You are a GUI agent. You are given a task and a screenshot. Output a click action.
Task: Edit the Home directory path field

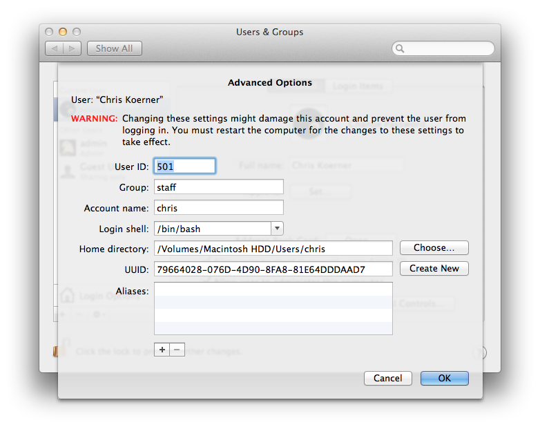click(x=273, y=249)
